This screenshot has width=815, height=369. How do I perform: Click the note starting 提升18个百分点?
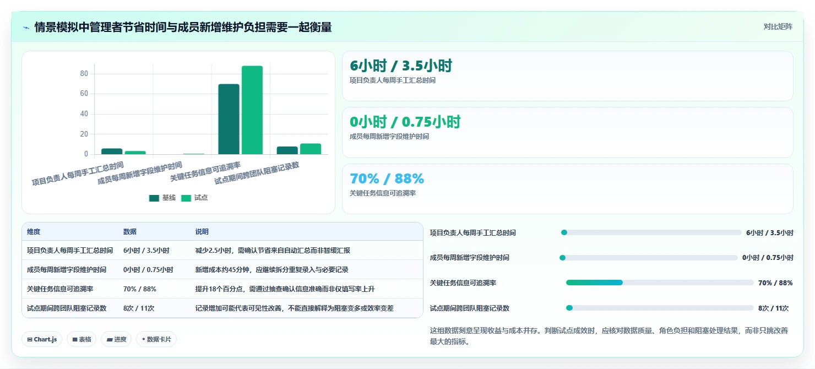click(285, 289)
